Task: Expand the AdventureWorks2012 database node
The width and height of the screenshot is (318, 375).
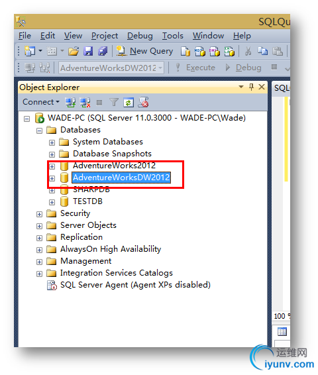Action: click(52, 166)
